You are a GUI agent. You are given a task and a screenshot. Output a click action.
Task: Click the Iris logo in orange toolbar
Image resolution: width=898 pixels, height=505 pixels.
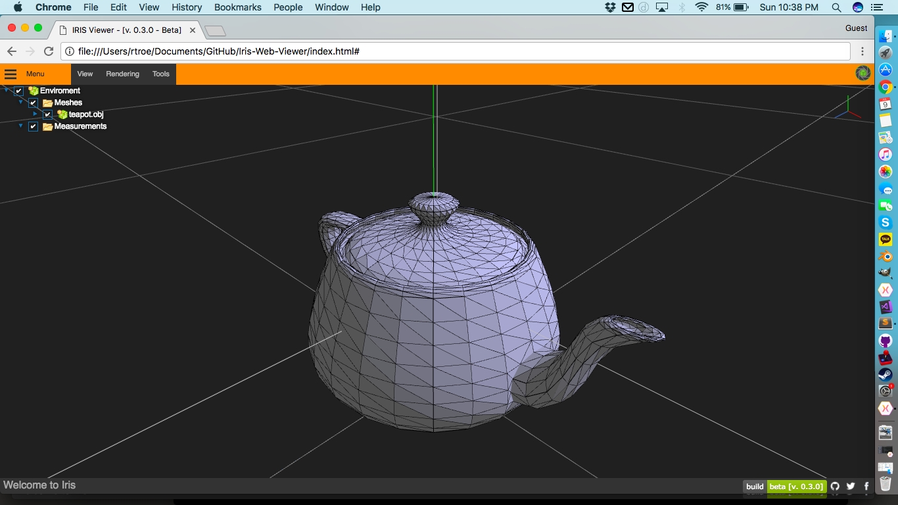tap(863, 74)
